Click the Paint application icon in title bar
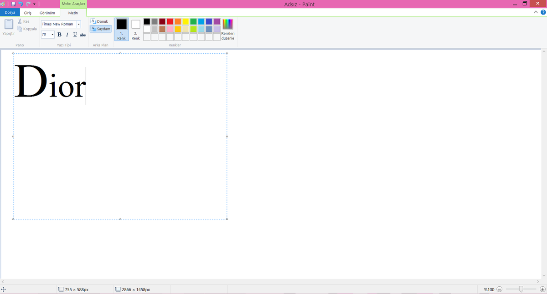The image size is (547, 294). (3, 4)
